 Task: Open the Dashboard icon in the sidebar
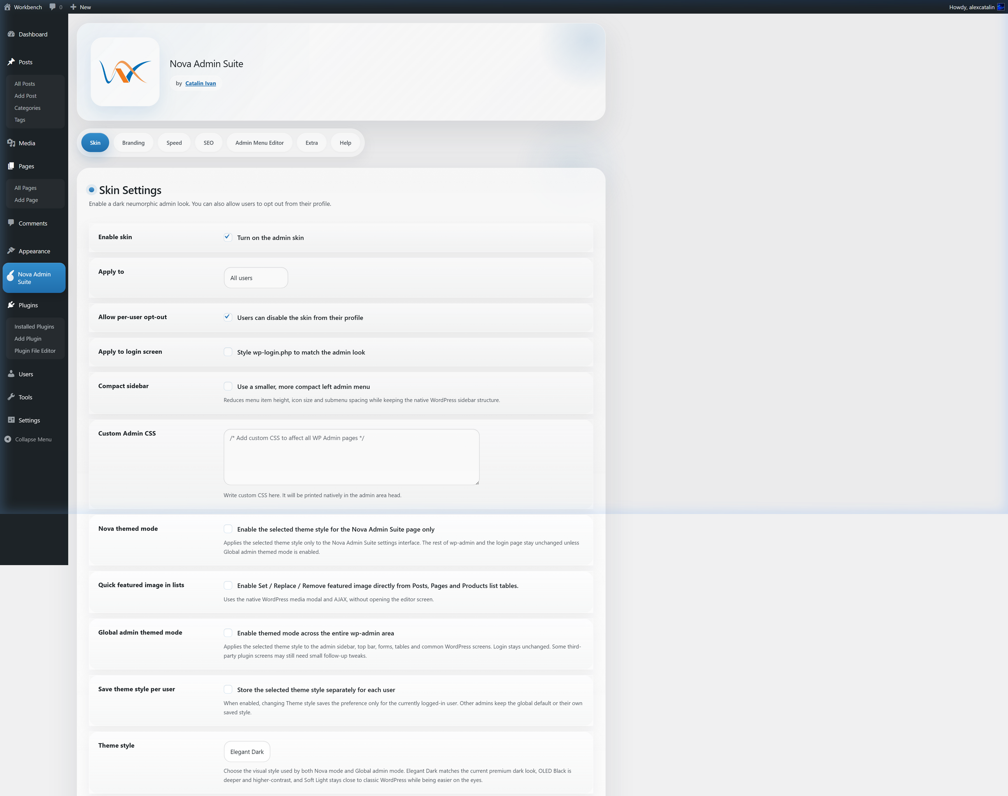(11, 34)
